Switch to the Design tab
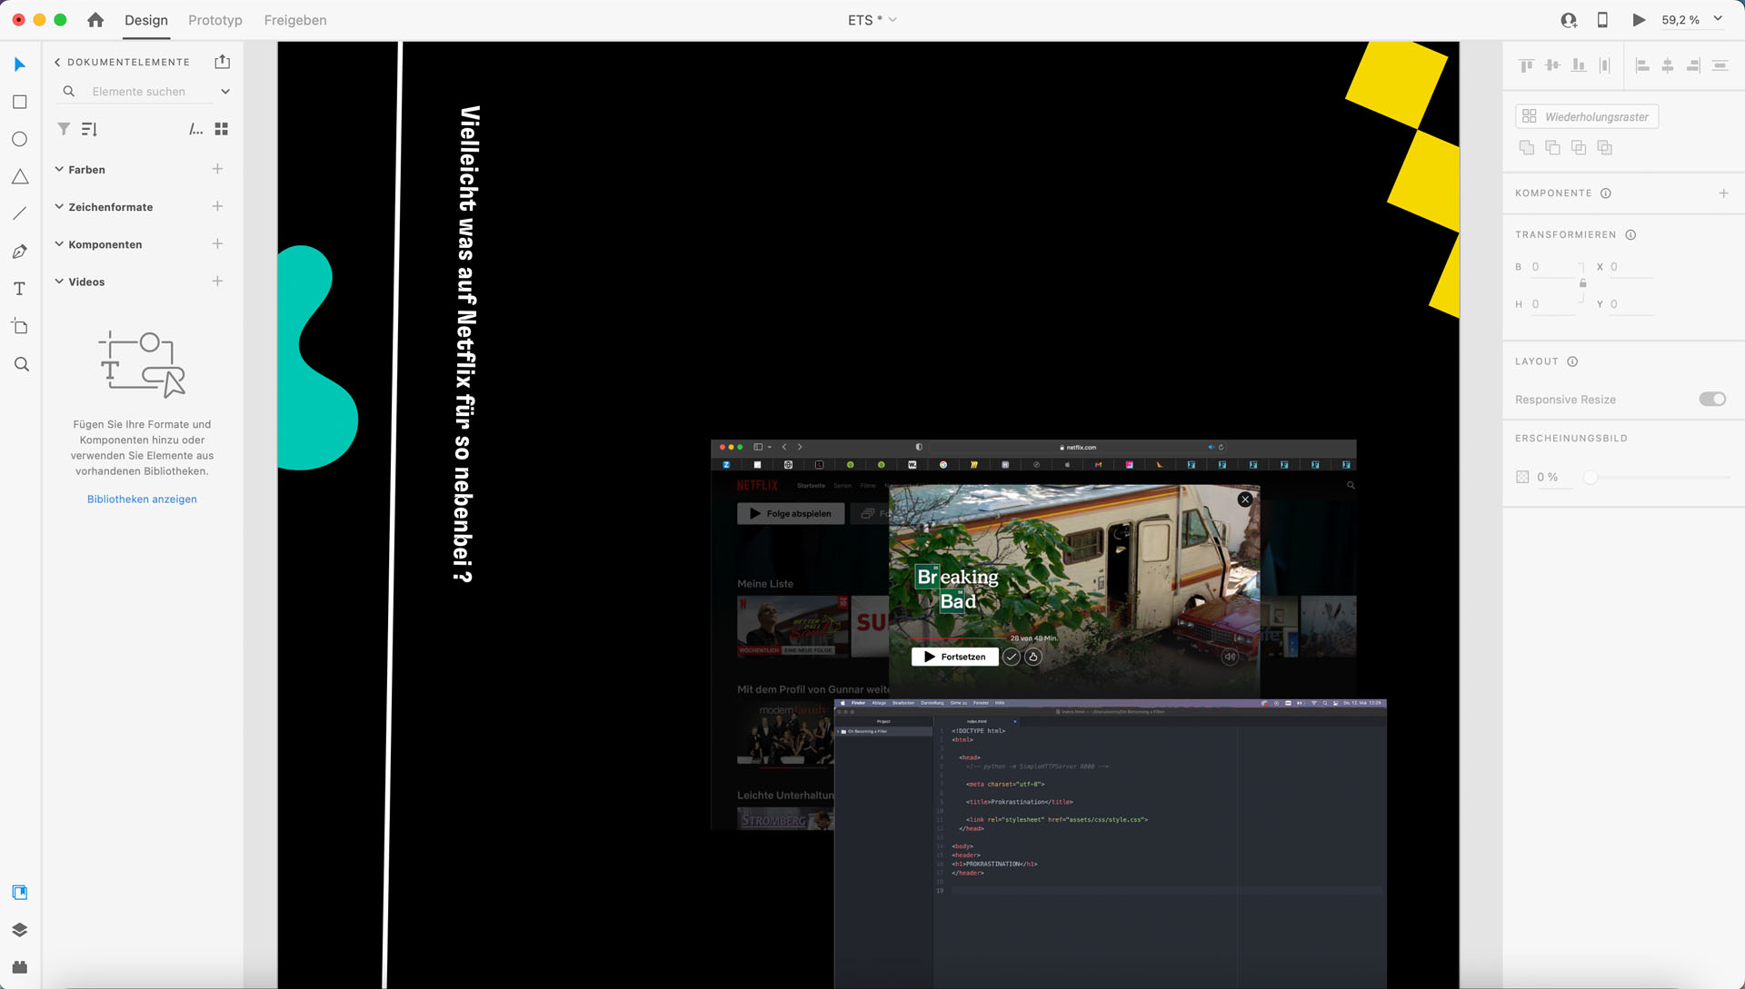This screenshot has height=989, width=1745. [145, 20]
